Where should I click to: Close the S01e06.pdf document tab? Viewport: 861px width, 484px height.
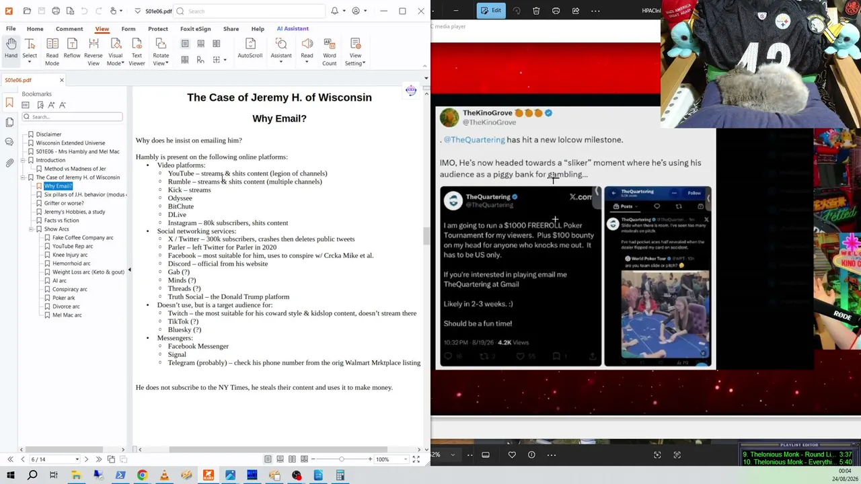click(61, 80)
